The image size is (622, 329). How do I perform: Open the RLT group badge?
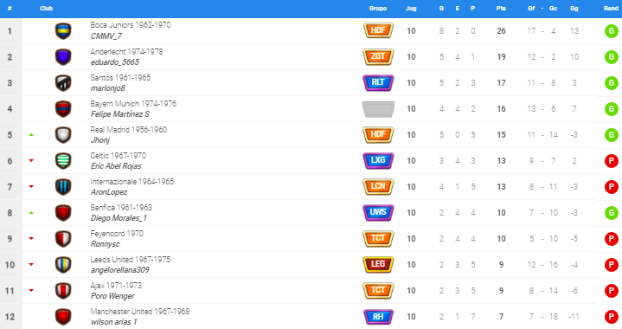pos(378,82)
